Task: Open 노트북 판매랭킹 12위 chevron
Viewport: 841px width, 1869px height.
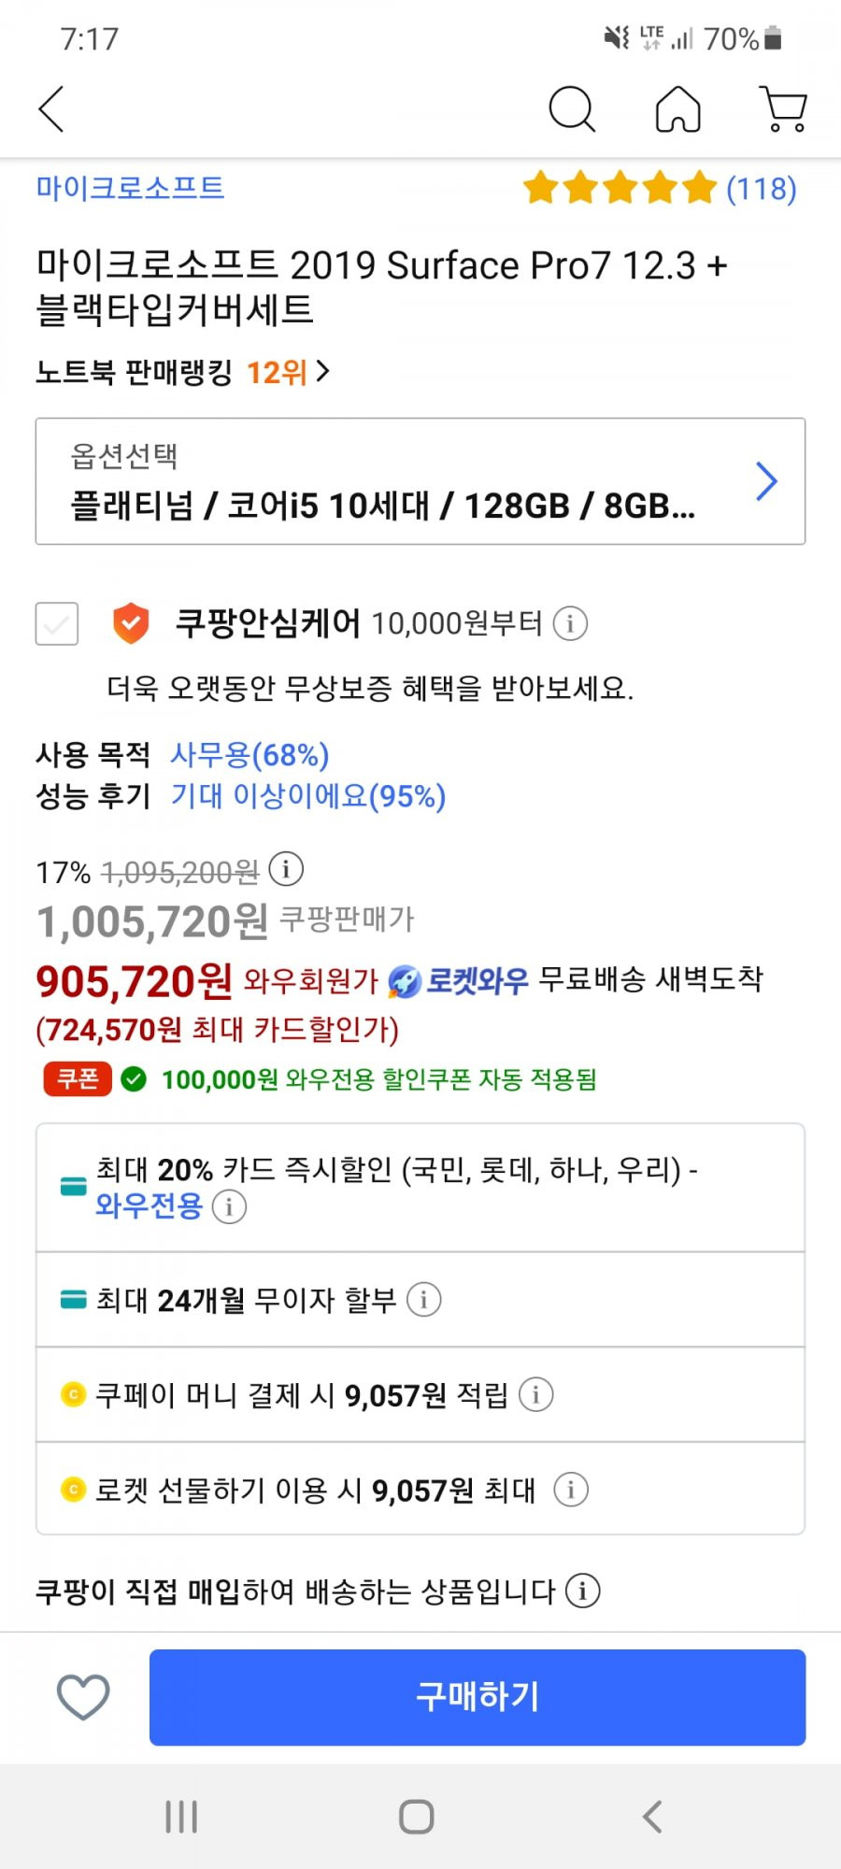Action: [x=322, y=372]
